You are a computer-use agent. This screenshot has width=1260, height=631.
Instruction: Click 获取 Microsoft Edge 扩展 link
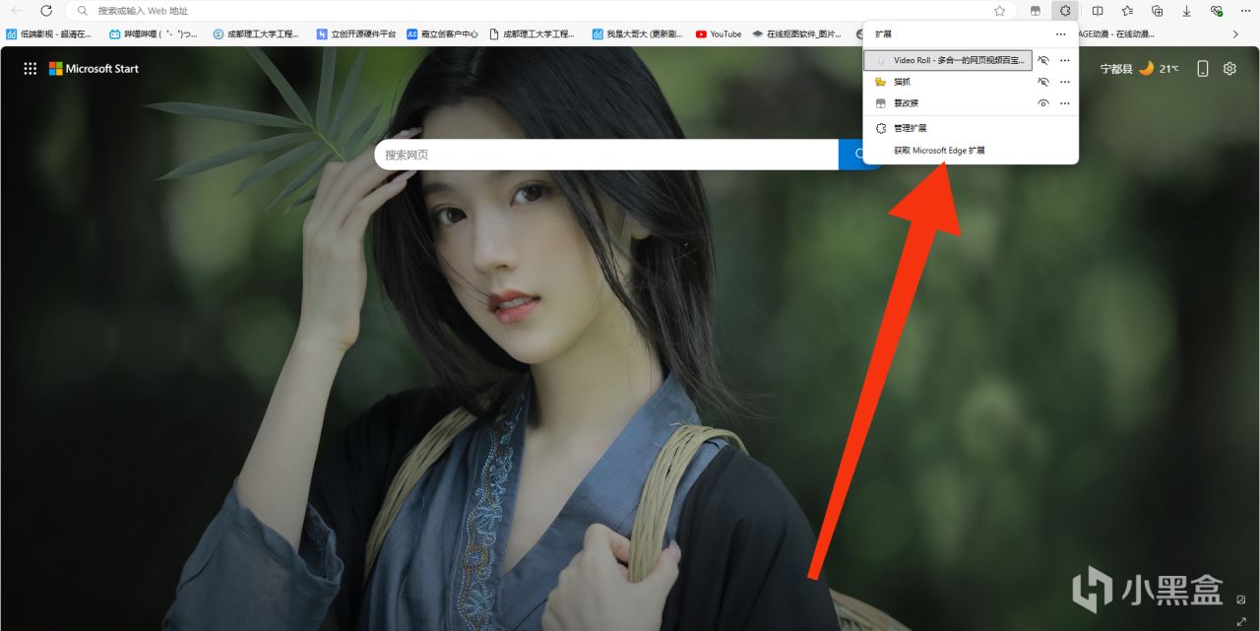coord(939,151)
